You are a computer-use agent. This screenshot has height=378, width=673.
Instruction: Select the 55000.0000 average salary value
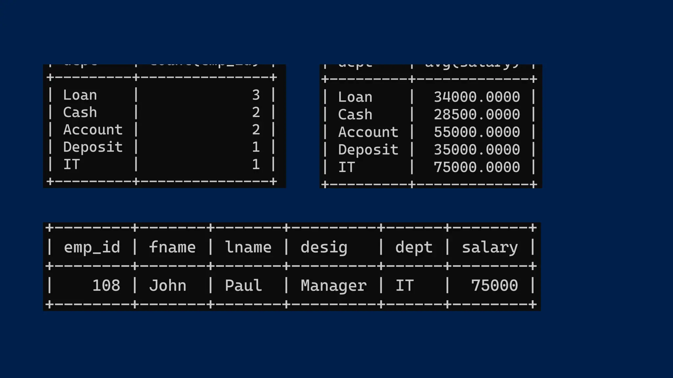[x=476, y=132]
